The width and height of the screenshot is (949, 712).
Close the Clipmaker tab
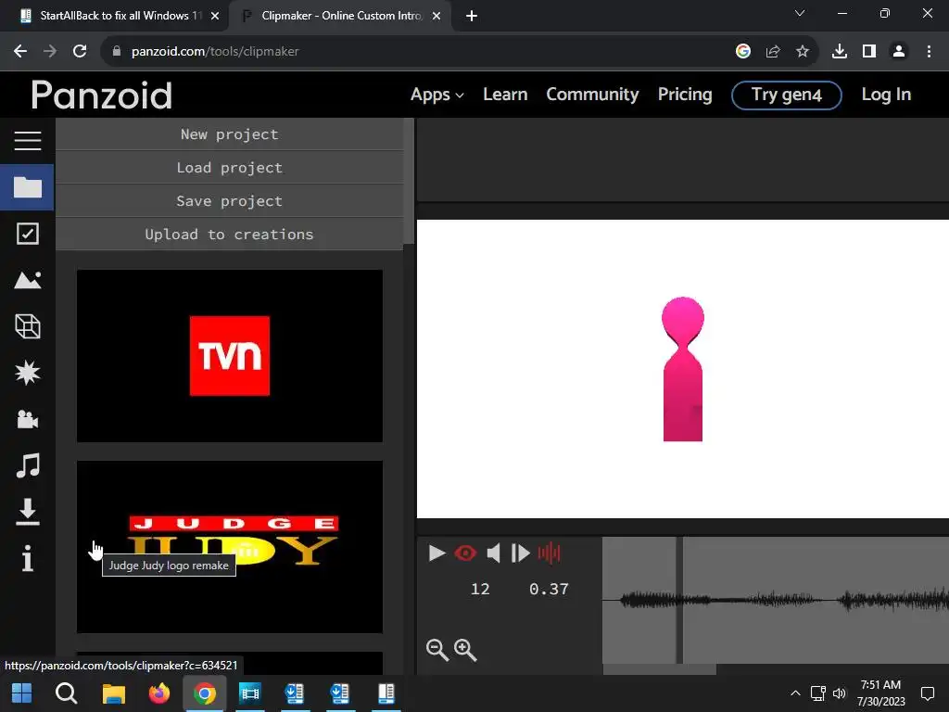pyautogui.click(x=437, y=16)
